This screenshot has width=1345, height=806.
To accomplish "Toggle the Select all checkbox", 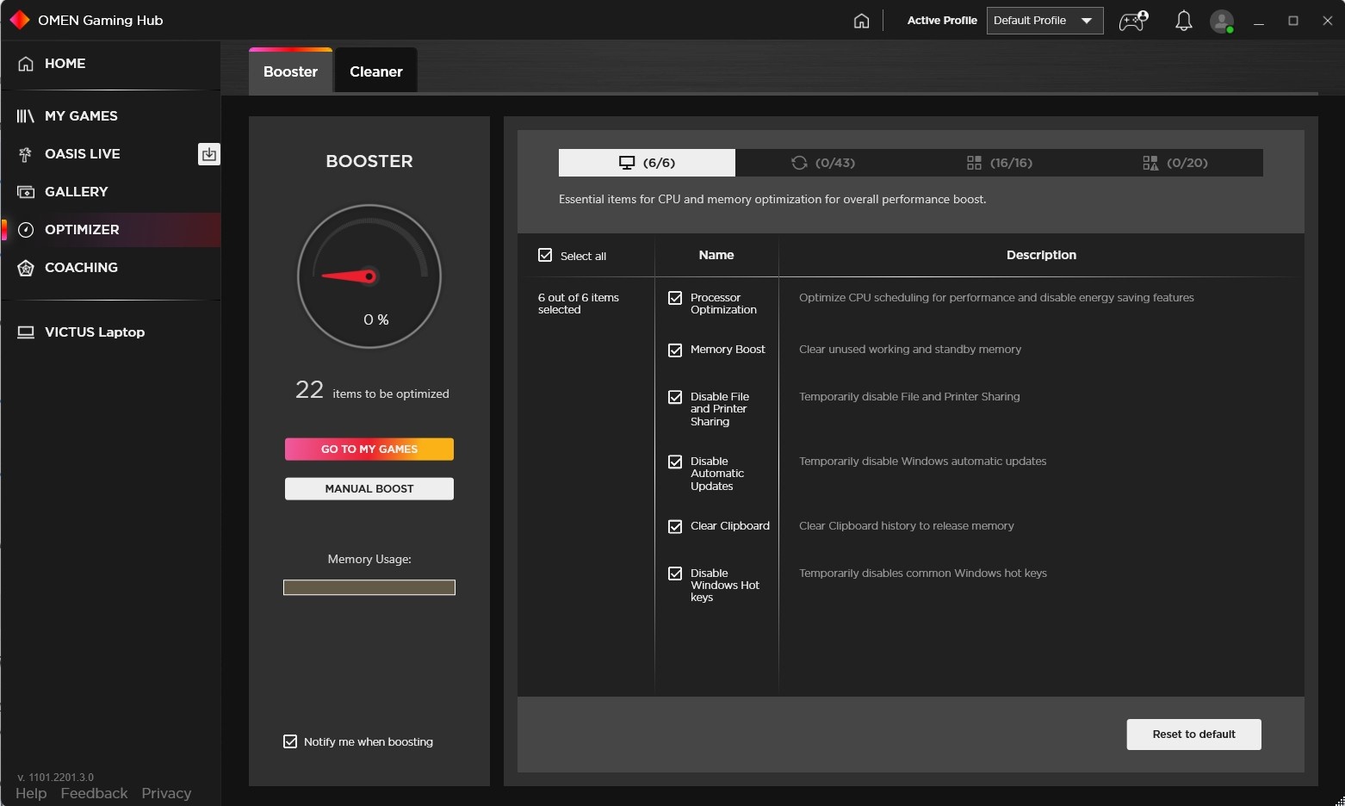I will pyautogui.click(x=545, y=255).
